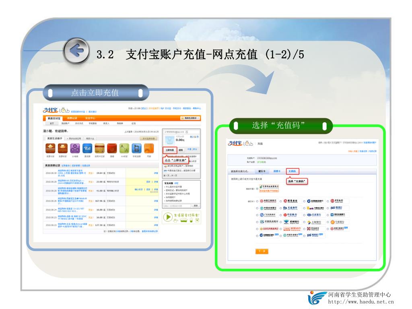Image resolution: width=412 pixels, height=309 pixels.
Task: Select the ICBC (中国工商银行) radio button
Action: pos(257,202)
